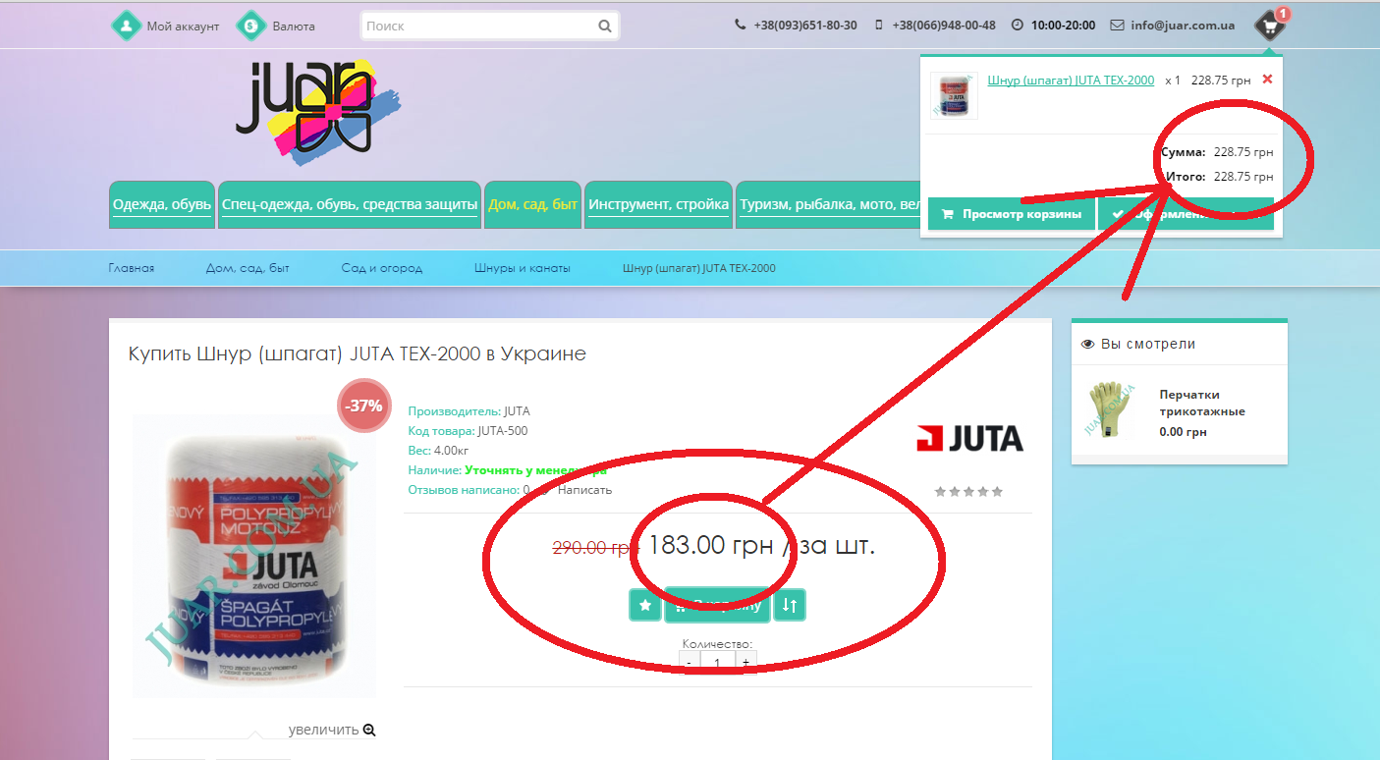This screenshot has height=760, width=1380.
Task: Click the search magnifier icon
Action: pyautogui.click(x=605, y=27)
